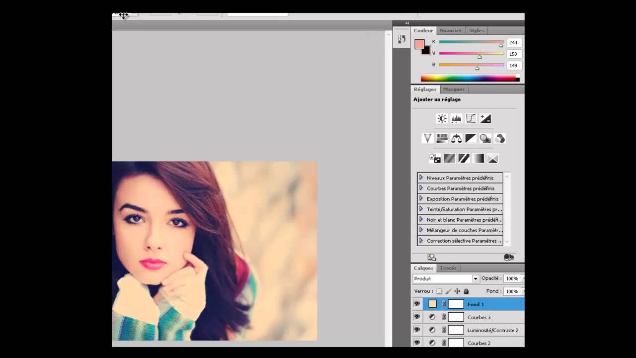This screenshot has height=358, width=636.
Task: Click the V channel slider
Action: pos(471,54)
